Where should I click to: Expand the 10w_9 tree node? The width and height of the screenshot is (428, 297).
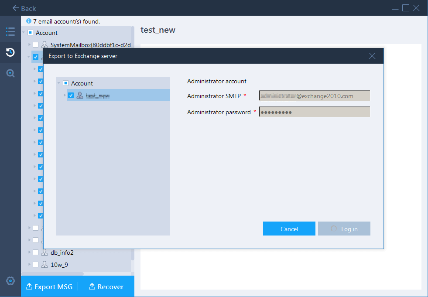[x=30, y=264]
